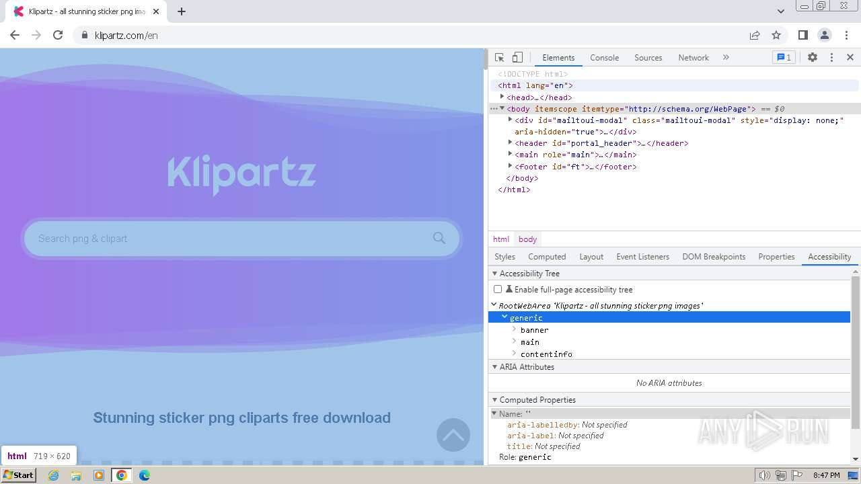Click the scroll-to-top arrow button
This screenshot has height=484, width=861.
pos(453,434)
